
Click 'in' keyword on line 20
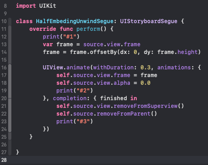[x=134, y=98]
